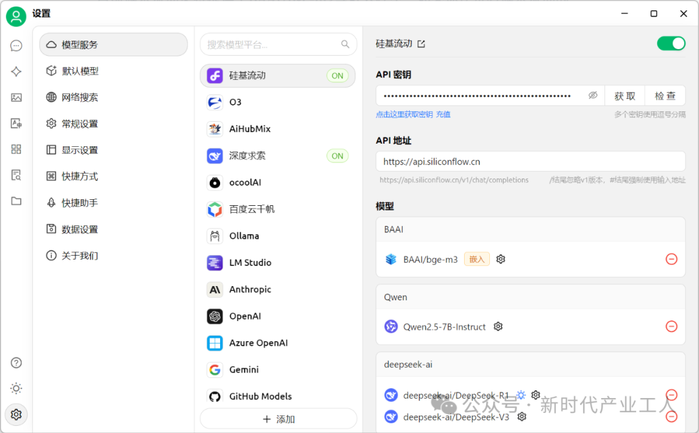Screen dimensions: 699x433
Task: Open 快捷助手 settings
Action: click(x=114, y=203)
